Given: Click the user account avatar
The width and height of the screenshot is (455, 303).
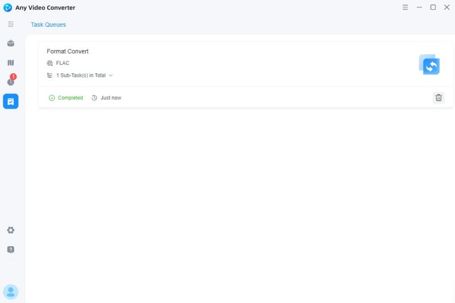Looking at the screenshot, I should pyautogui.click(x=11, y=292).
